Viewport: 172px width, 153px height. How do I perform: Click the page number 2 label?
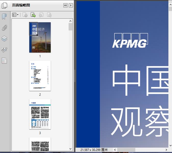40,94
